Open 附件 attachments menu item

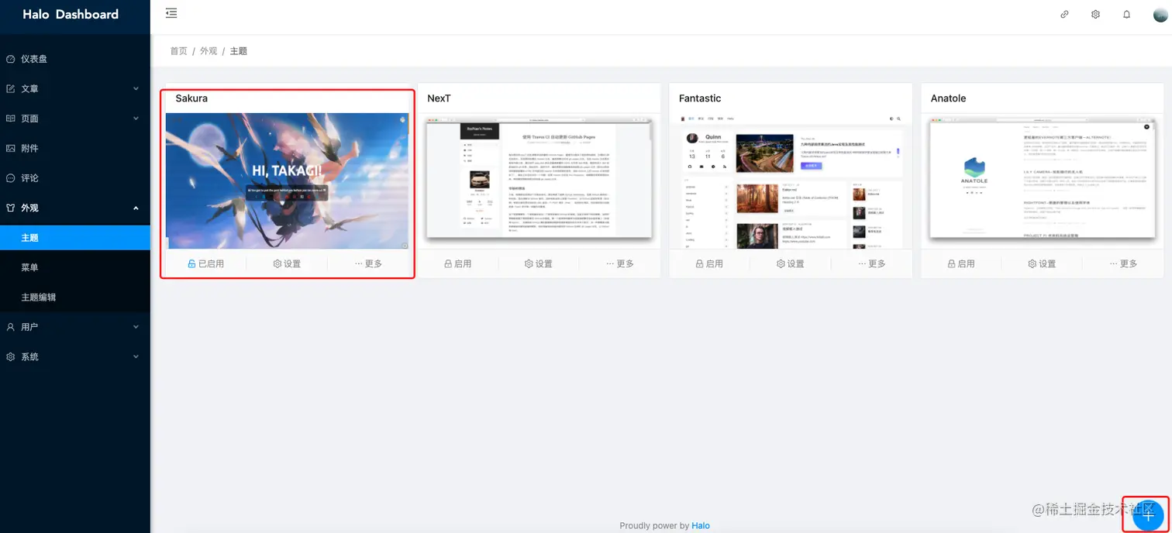pos(75,148)
